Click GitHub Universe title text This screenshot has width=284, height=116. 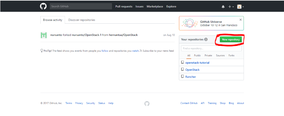point(211,22)
